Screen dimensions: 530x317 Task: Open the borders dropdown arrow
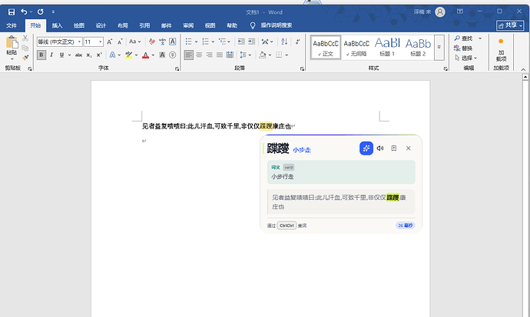pos(287,55)
